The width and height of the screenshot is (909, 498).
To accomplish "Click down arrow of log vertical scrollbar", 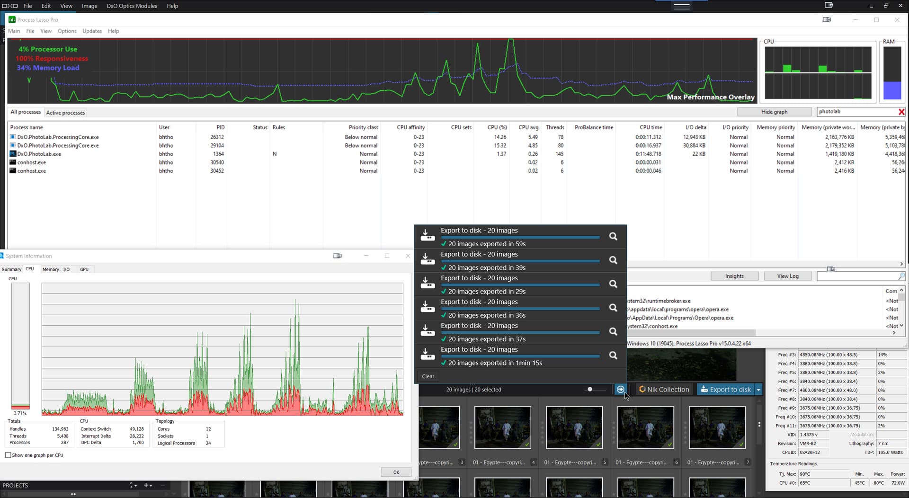I will 901,325.
